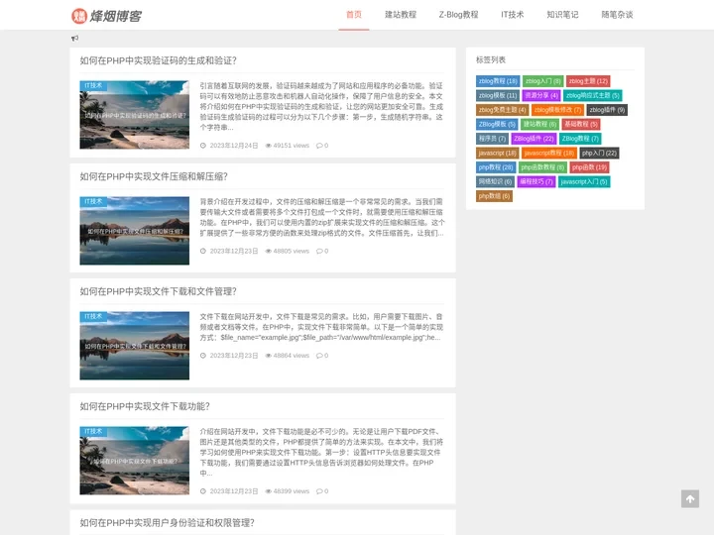714x535 pixels.
Task: Select the zblog免费主题 (4) tag
Action: coord(502,110)
